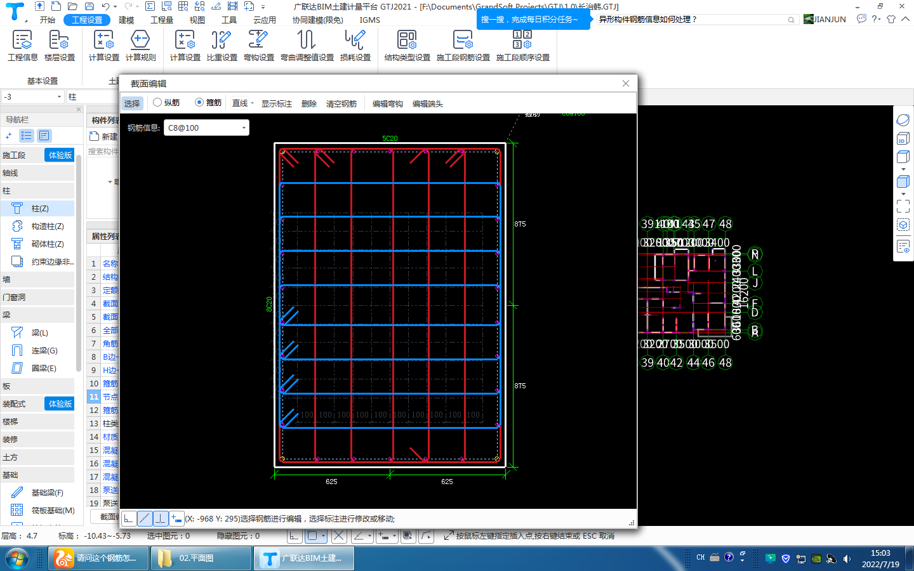Toggle 选择 mode in section editor
Screen dimensions: 914x571
coord(132,103)
